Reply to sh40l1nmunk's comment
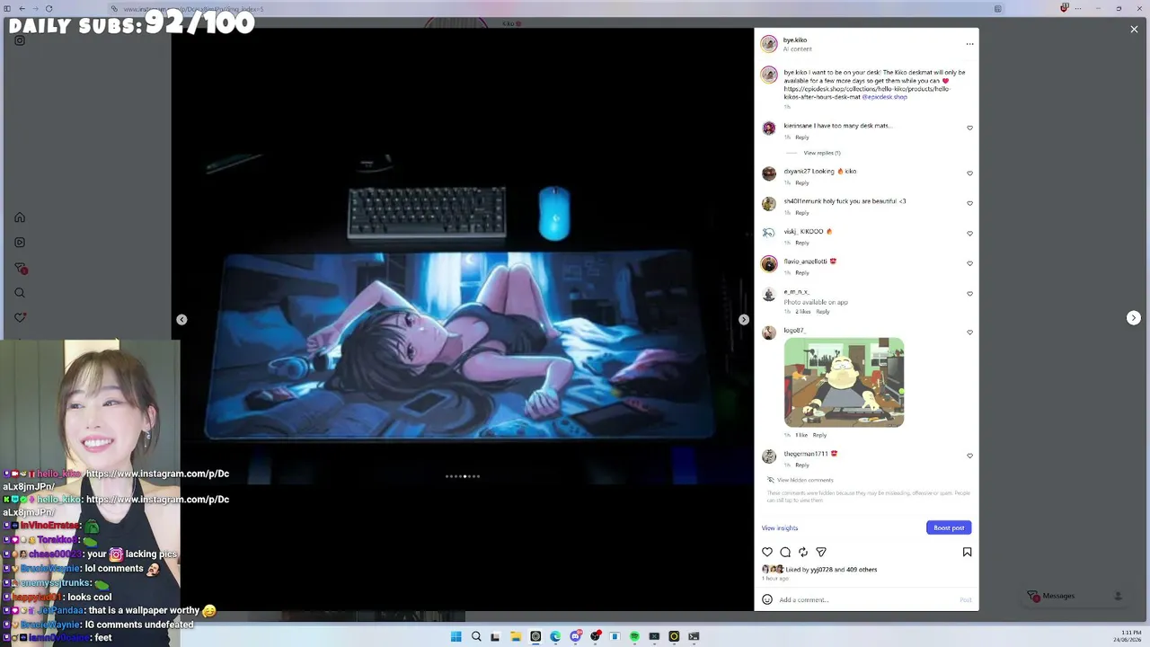Screen dimensions: 1150x647 click(x=802, y=213)
